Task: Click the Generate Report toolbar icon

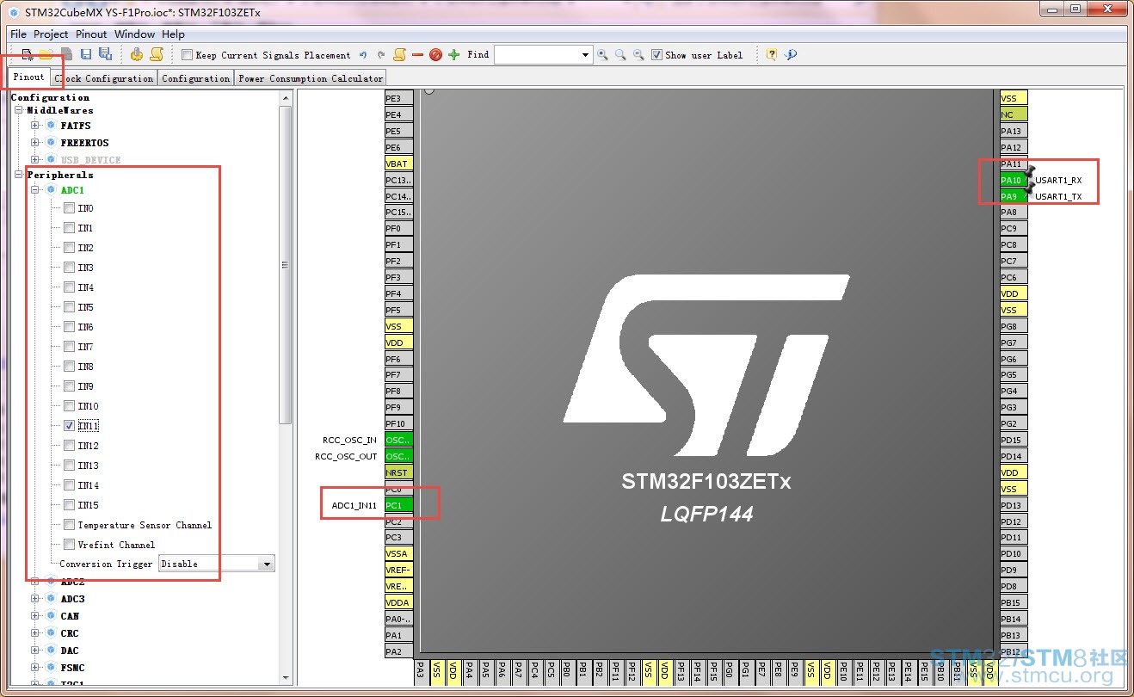Action: coord(157,55)
